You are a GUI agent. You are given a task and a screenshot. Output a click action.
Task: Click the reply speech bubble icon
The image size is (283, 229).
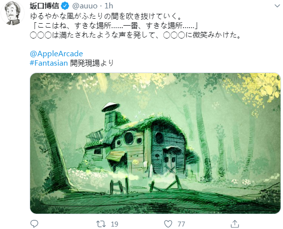click(34, 224)
